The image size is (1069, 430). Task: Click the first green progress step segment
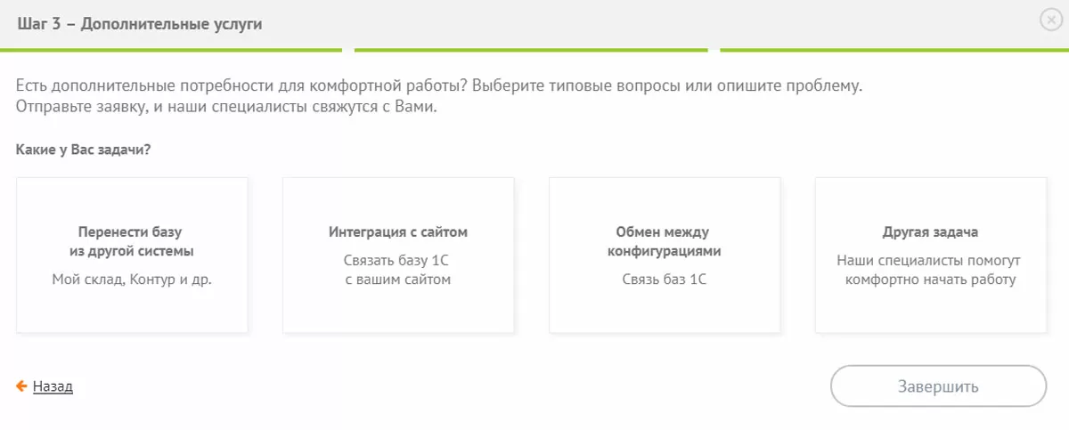(171, 50)
